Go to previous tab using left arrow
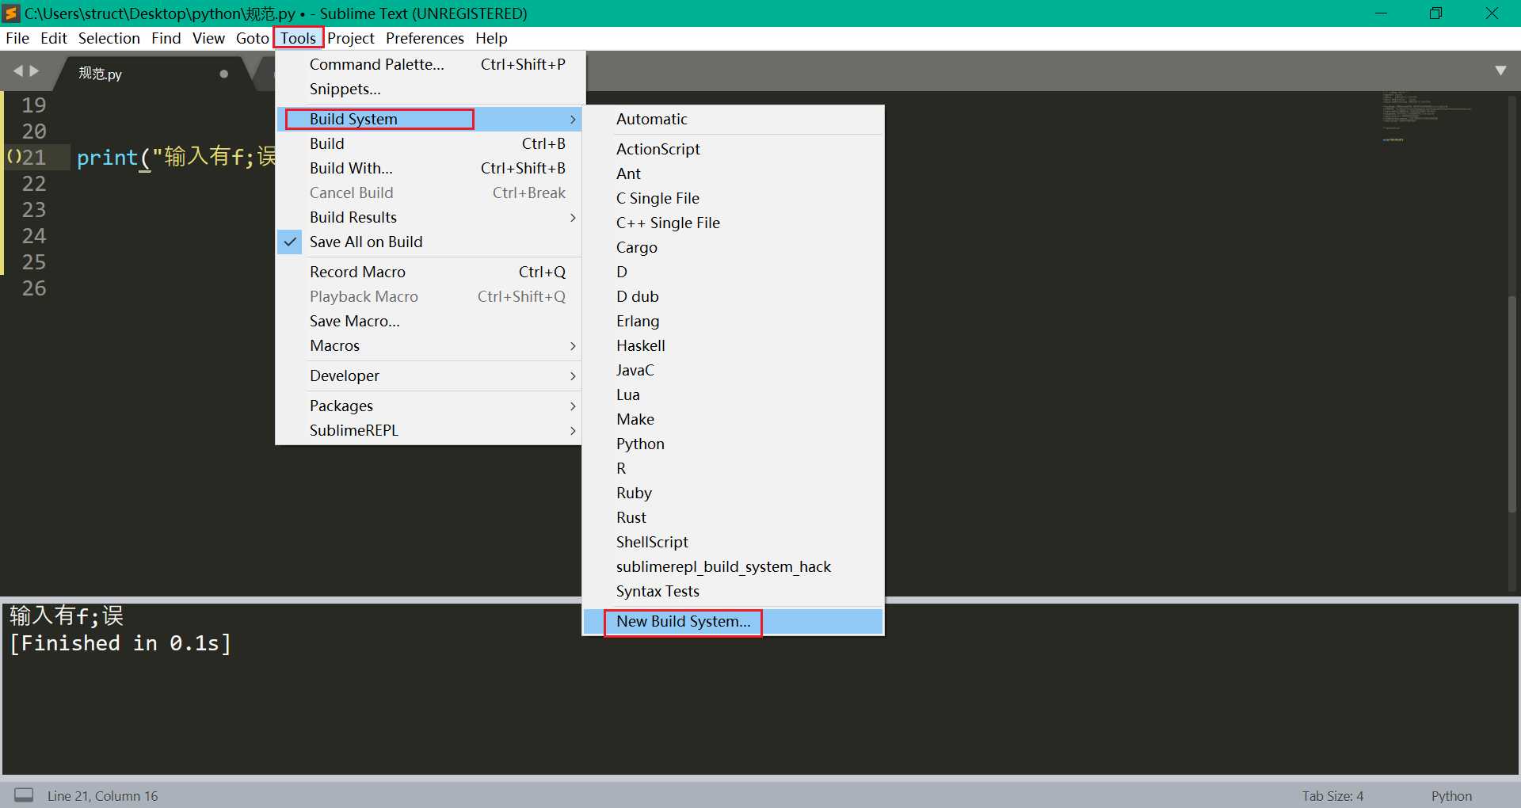 18,71
